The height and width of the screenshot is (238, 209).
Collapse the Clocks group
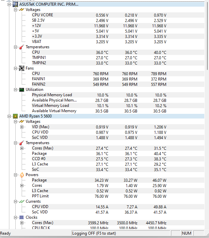tap(16, 217)
